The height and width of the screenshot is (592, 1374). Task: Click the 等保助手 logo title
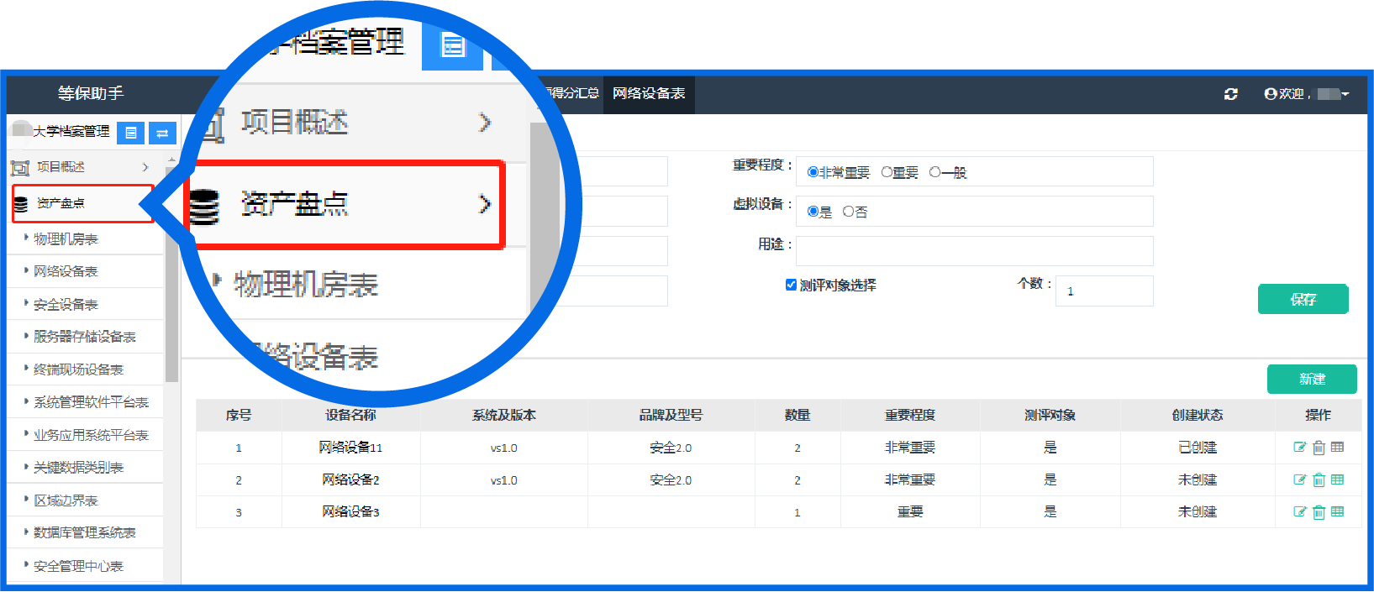tap(91, 93)
